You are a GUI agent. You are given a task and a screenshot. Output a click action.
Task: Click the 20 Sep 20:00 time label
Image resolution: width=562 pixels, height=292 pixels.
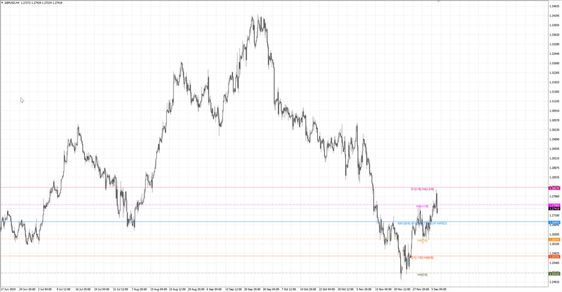click(x=252, y=289)
